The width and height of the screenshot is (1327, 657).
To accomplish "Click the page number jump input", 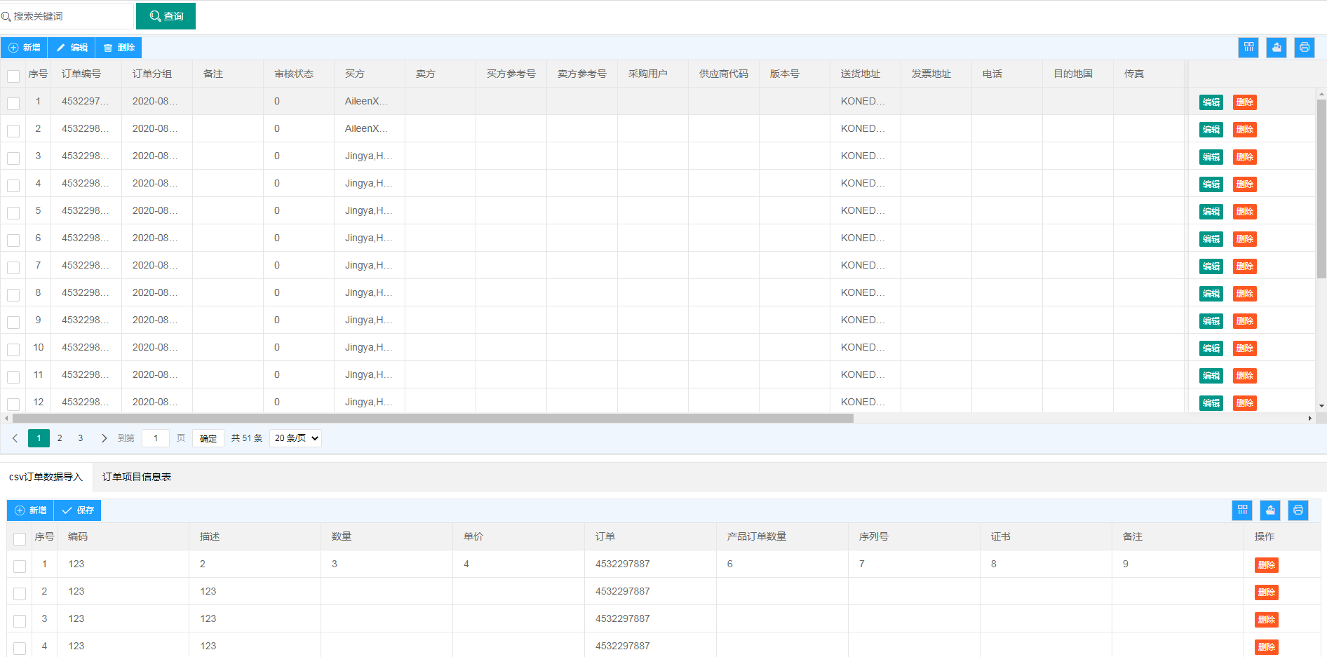I will (156, 438).
